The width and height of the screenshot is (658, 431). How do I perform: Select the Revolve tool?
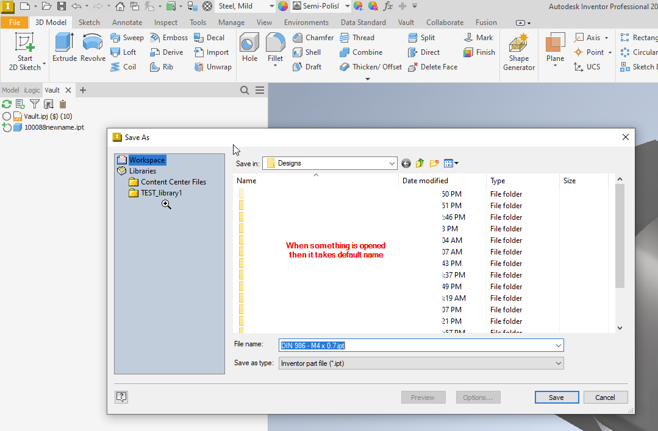pos(92,46)
